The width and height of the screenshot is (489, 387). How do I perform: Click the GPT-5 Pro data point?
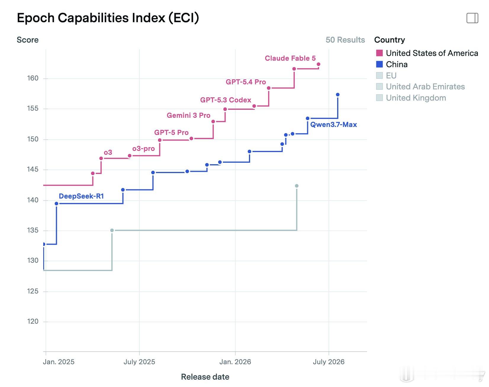click(x=160, y=140)
